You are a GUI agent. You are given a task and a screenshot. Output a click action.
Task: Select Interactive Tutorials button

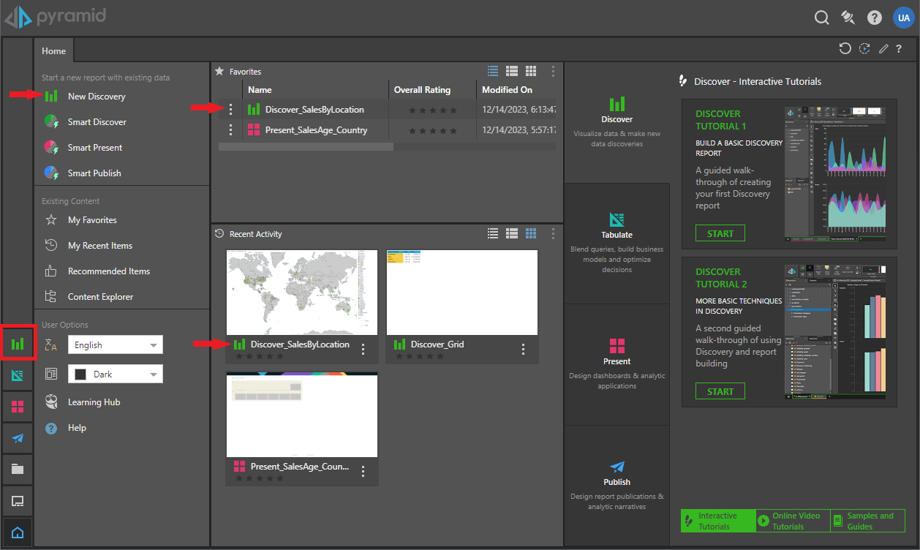718,521
